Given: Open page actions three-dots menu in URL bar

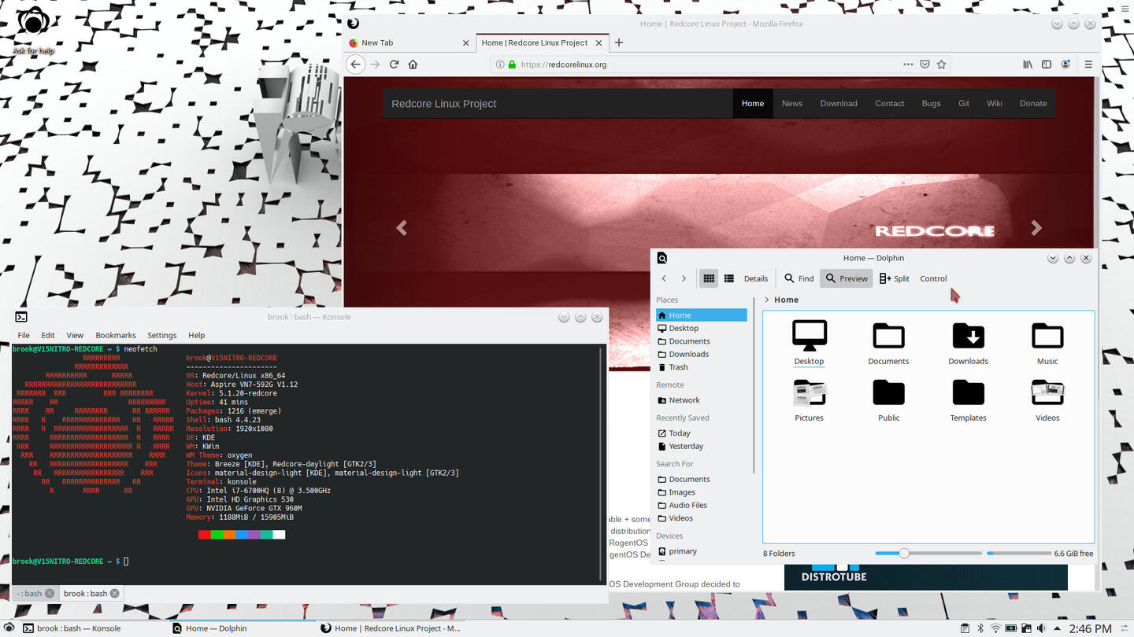Looking at the screenshot, I should tap(908, 64).
